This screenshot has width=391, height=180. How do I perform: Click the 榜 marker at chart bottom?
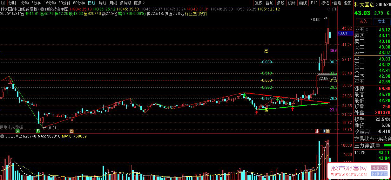tap(328, 131)
